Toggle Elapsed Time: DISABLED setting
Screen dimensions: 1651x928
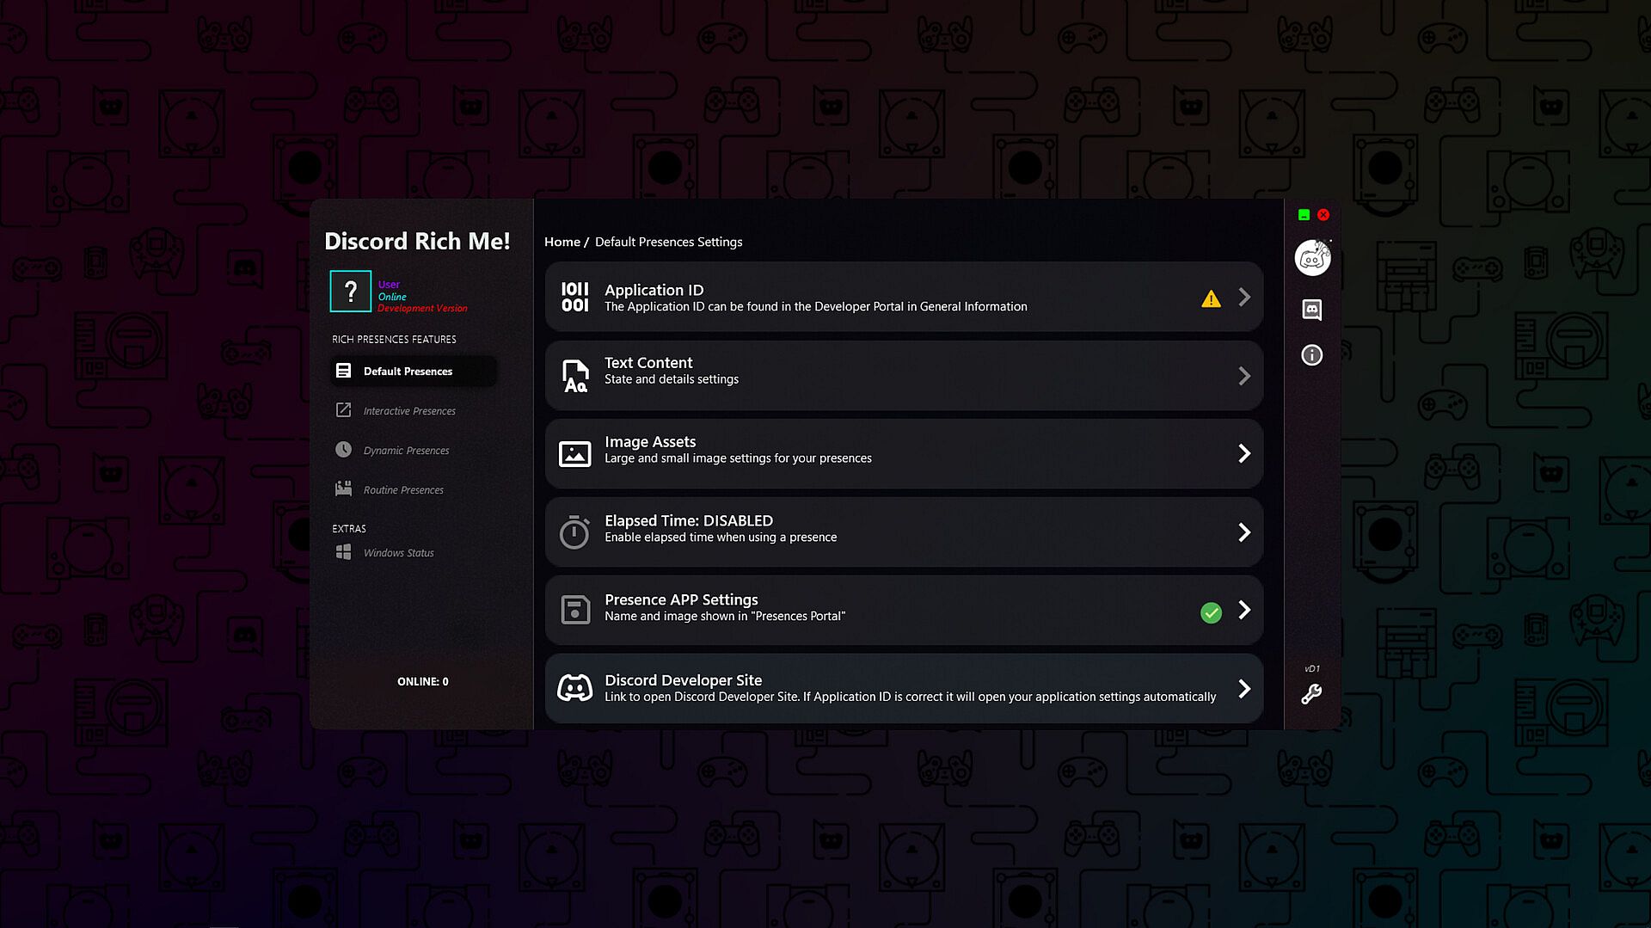point(689,520)
